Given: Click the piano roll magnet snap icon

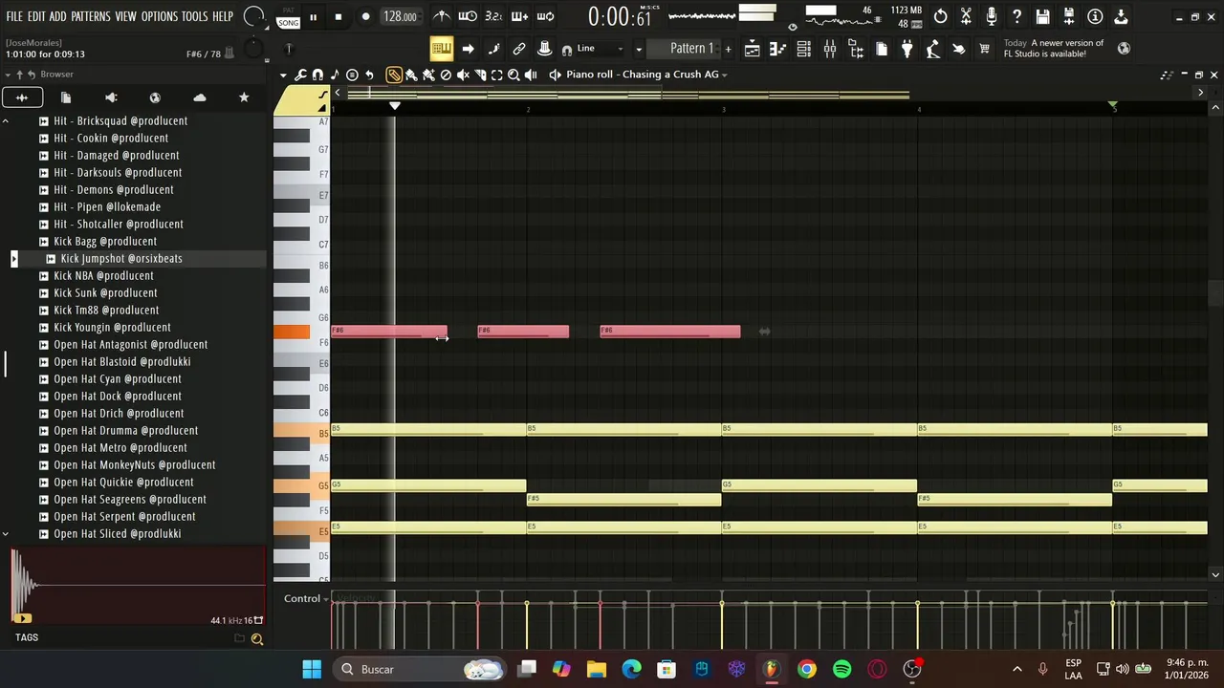Looking at the screenshot, I should 317,75.
